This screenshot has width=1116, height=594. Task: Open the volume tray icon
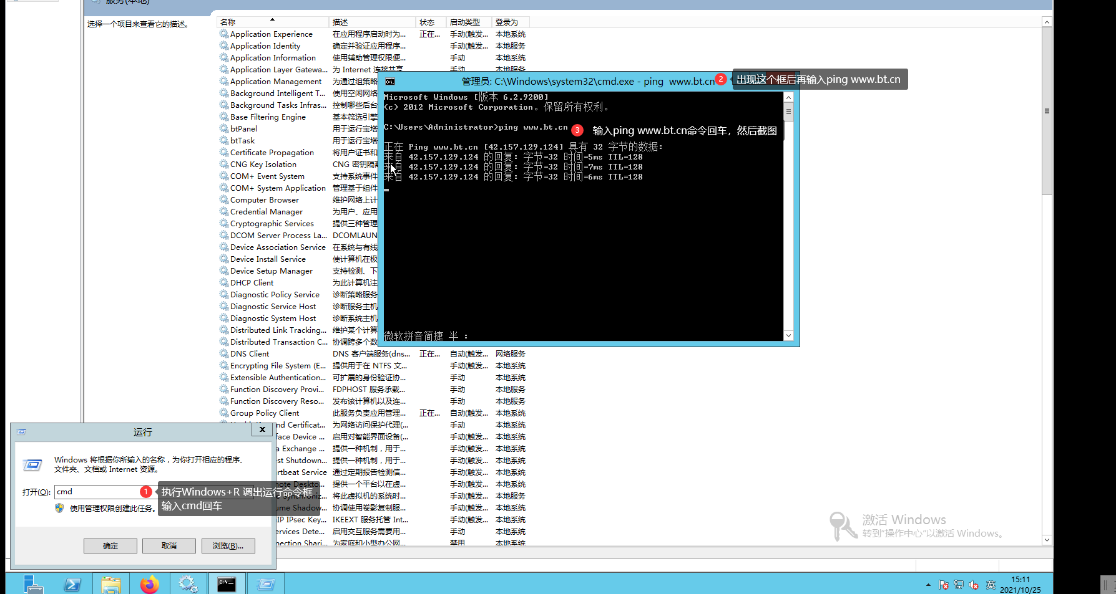click(x=974, y=585)
